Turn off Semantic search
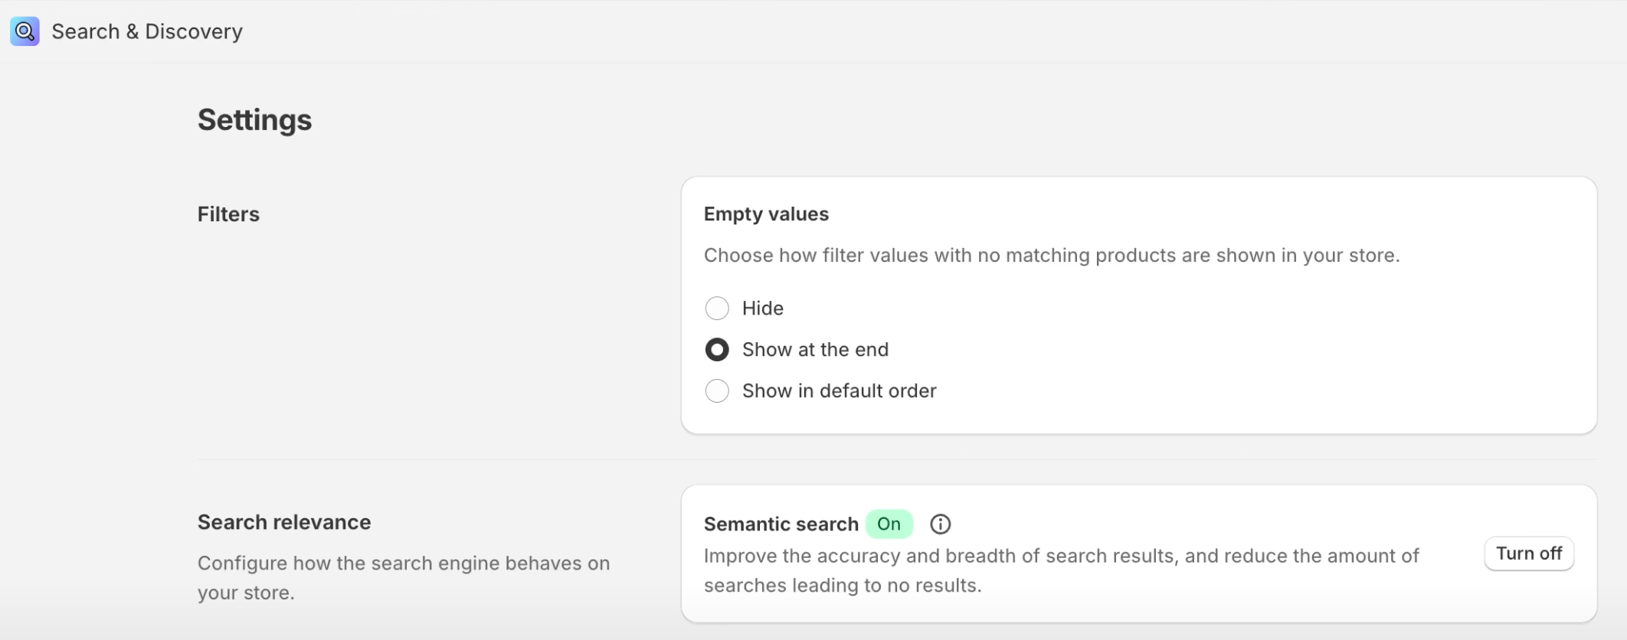This screenshot has width=1627, height=640. point(1528,553)
